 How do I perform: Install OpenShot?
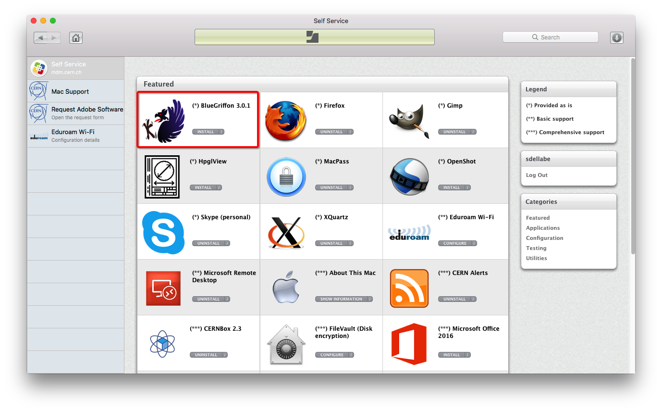454,187
